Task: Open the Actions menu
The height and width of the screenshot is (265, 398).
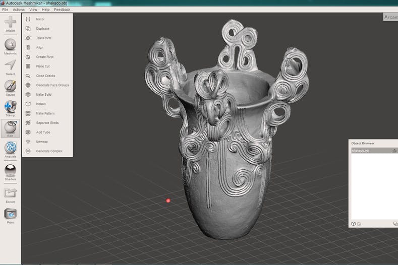Action: tap(19, 10)
